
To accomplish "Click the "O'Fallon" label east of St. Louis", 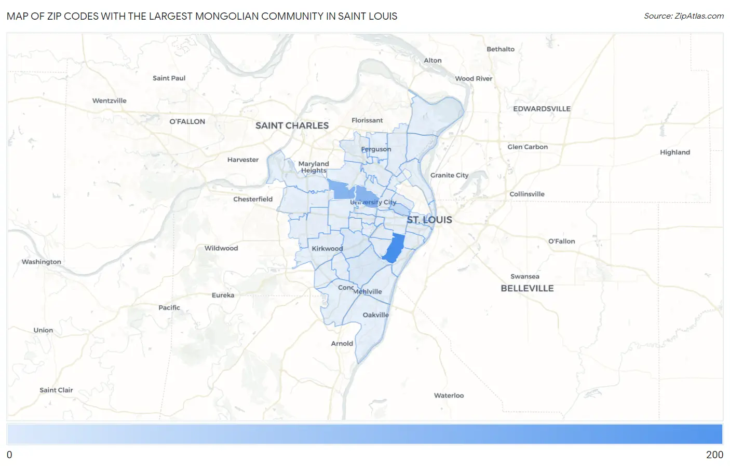I will click(562, 241).
